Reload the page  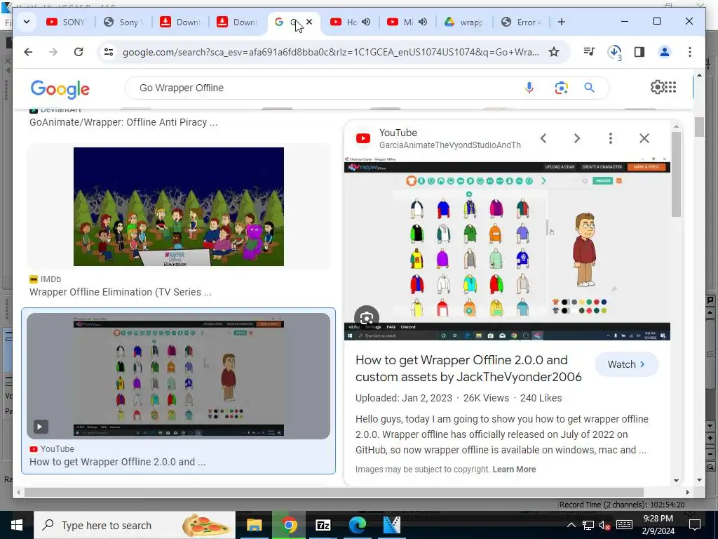79,52
